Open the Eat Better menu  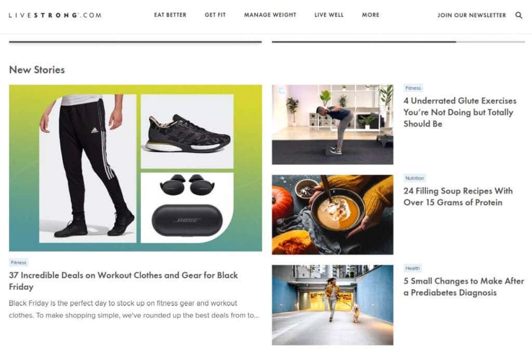tap(170, 15)
